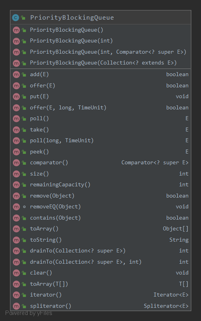Screen dimensions: 201x321
Task: Click the Iterator<E> return type
Action: click(171, 295)
